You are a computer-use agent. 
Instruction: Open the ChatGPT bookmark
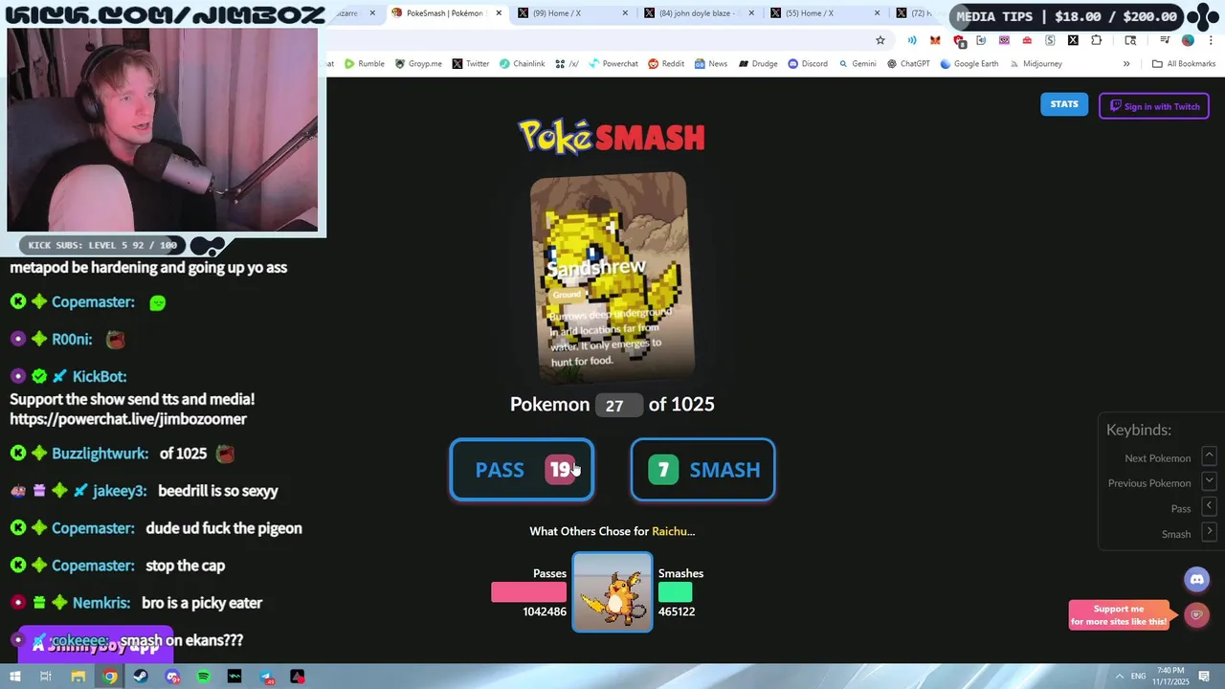coord(908,64)
